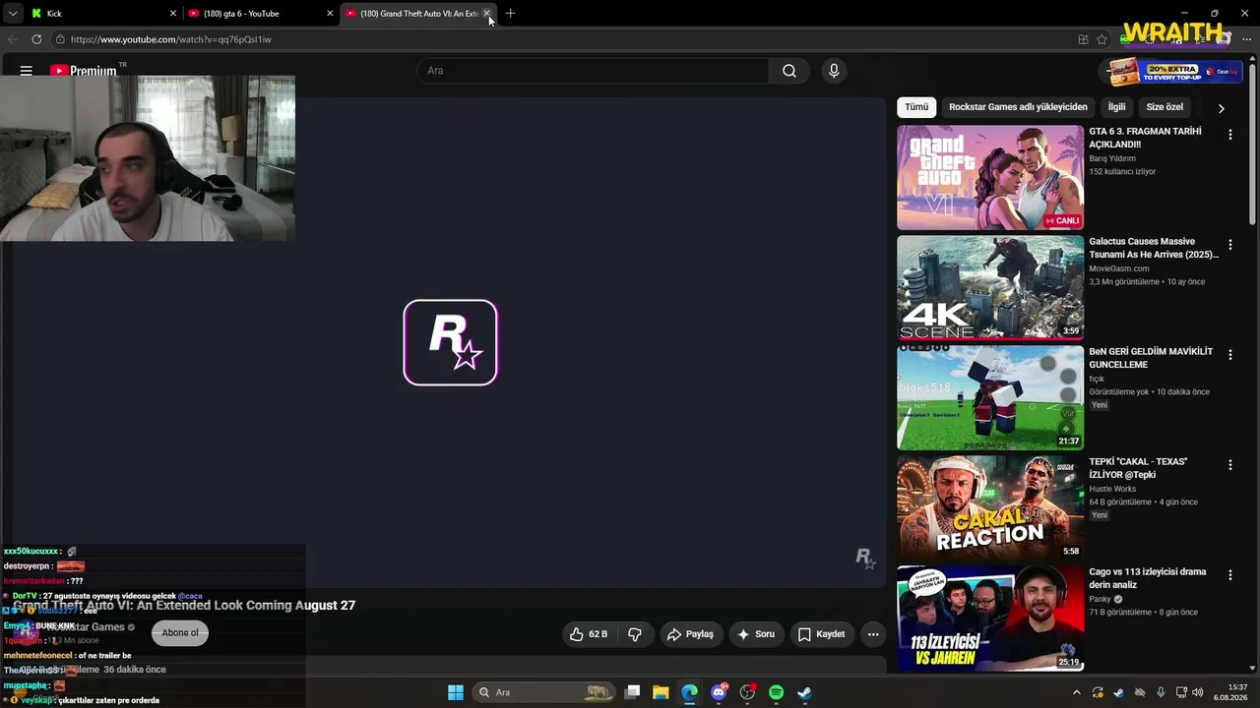Select the İlgili filter chip
The height and width of the screenshot is (708, 1260).
pos(1116,107)
